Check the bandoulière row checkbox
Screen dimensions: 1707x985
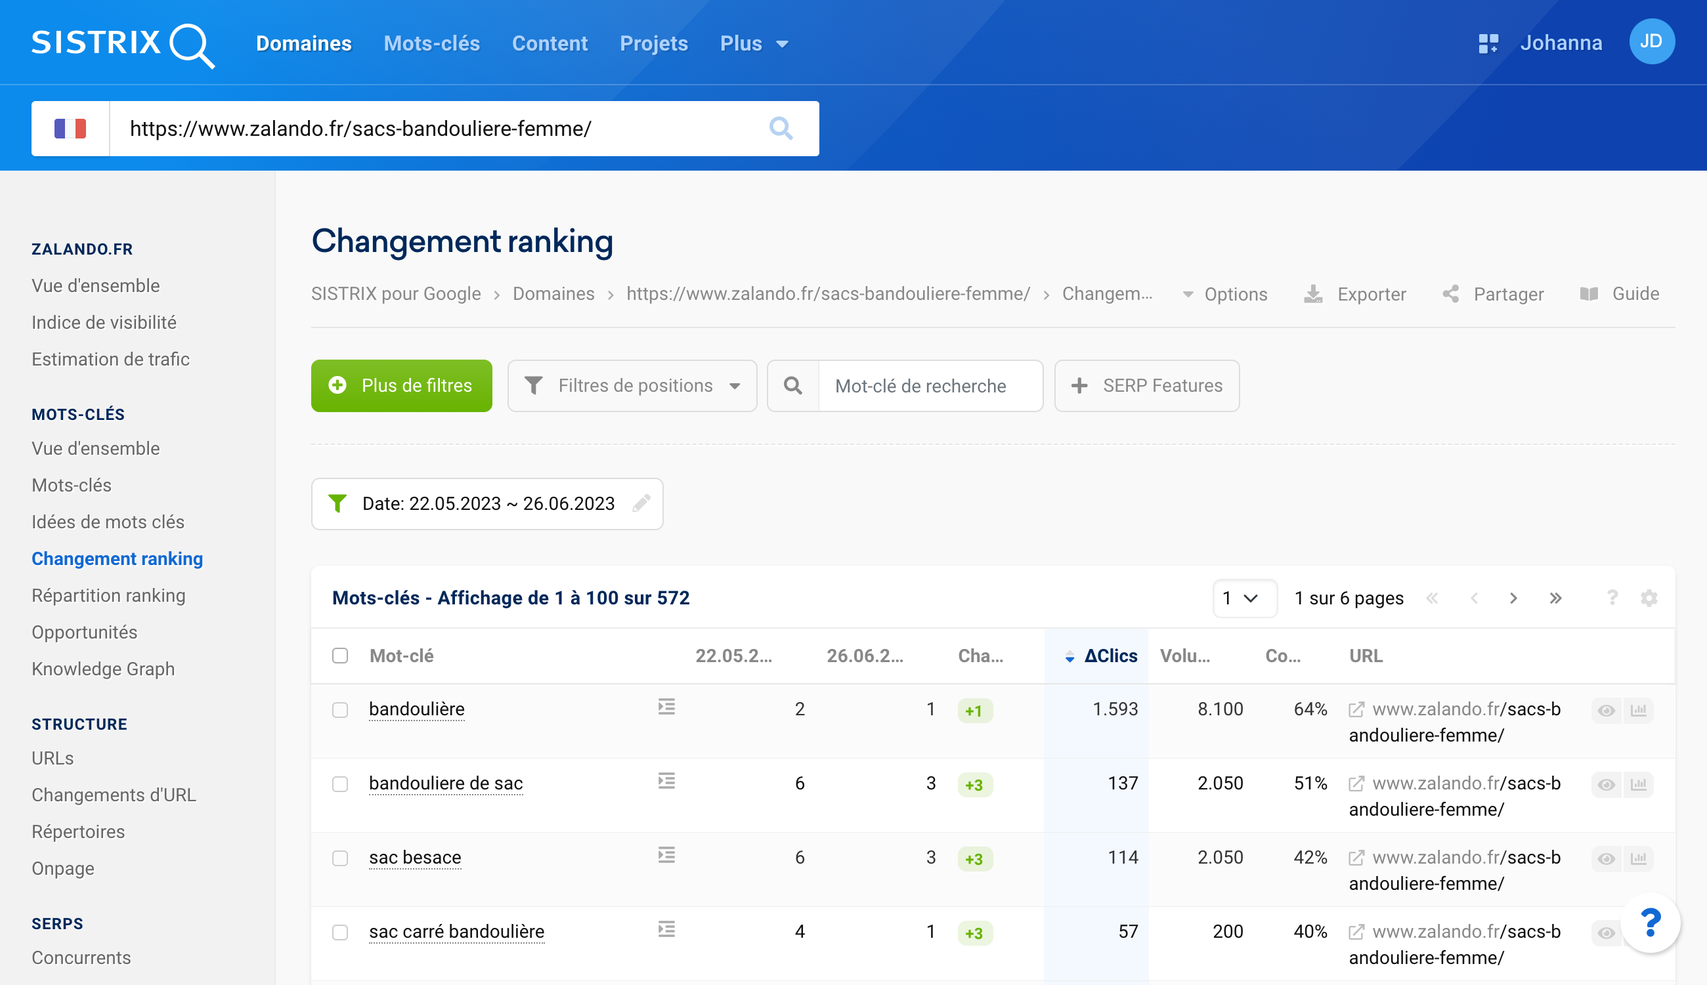coord(340,709)
